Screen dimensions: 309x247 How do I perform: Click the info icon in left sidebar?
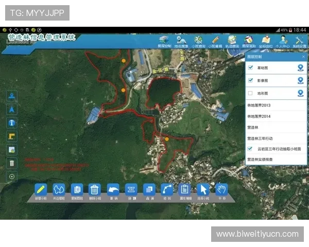(12, 122)
